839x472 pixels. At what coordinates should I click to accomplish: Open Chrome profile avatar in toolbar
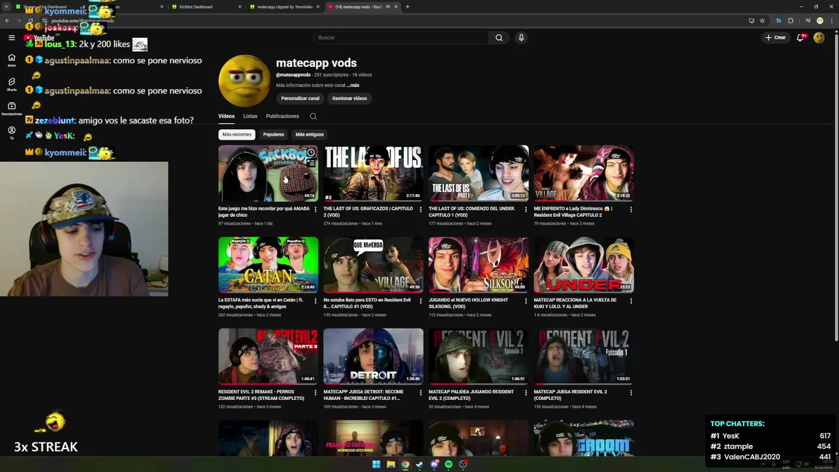click(x=819, y=20)
